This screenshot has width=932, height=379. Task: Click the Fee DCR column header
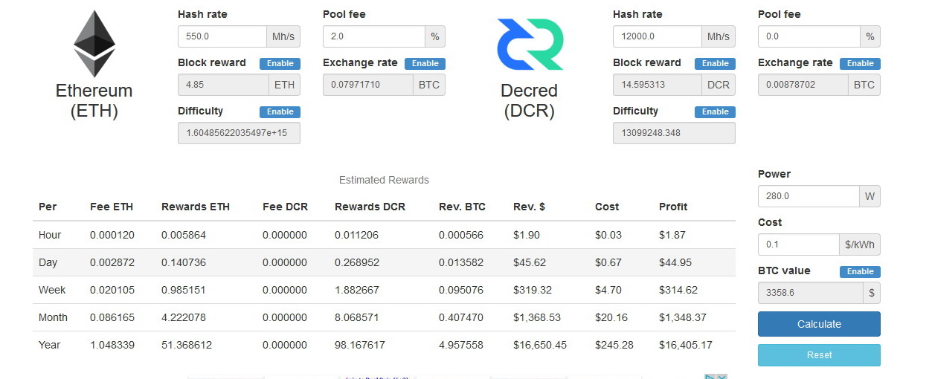point(285,207)
